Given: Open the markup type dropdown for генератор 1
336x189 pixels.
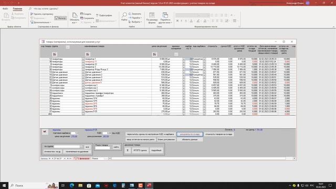Looking at the screenshot, I should (x=204, y=59).
